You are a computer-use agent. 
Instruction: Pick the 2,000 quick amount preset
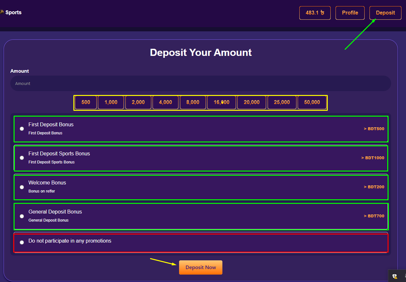(x=138, y=102)
